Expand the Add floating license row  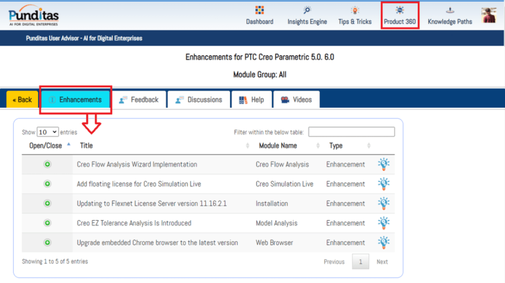pos(47,184)
